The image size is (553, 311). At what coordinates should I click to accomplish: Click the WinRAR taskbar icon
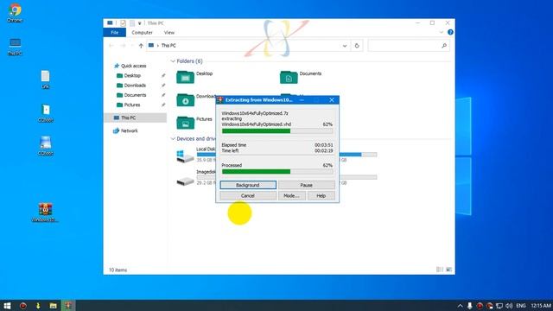click(x=68, y=305)
